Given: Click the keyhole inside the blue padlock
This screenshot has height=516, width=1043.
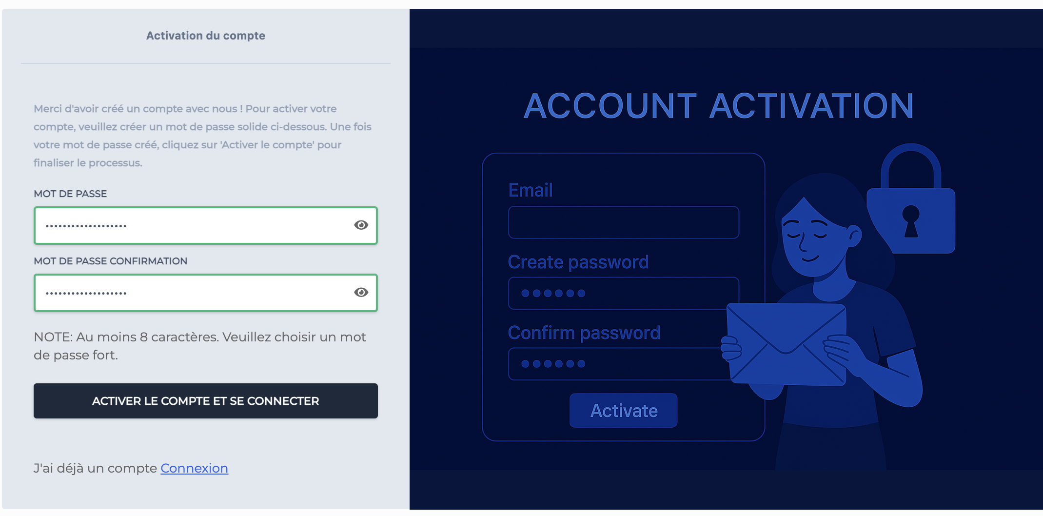Looking at the screenshot, I should coord(910,219).
